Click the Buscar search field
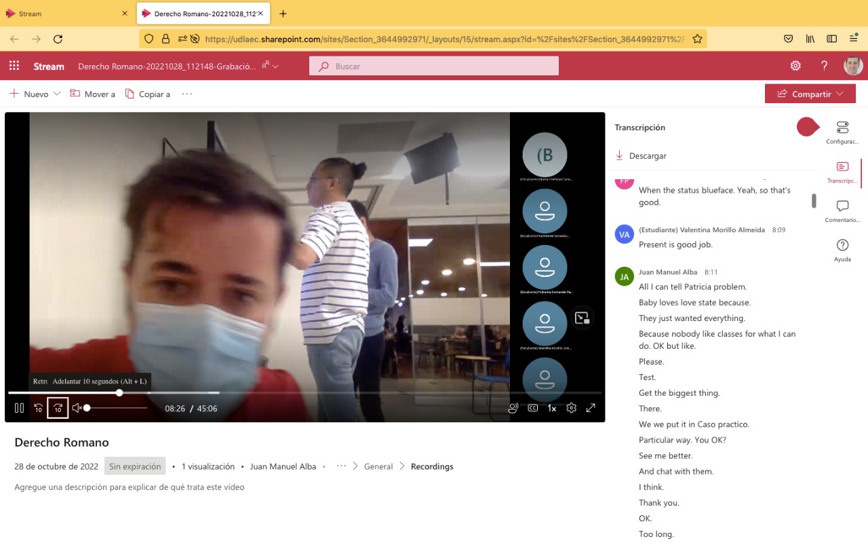The width and height of the screenshot is (868, 543). coord(434,66)
